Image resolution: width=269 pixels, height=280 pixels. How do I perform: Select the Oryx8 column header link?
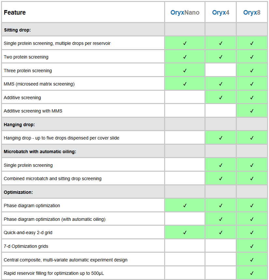[252, 13]
